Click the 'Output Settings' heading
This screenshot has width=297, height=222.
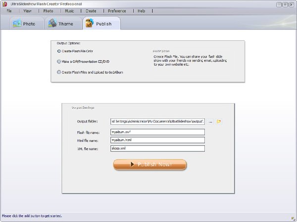click(83, 108)
